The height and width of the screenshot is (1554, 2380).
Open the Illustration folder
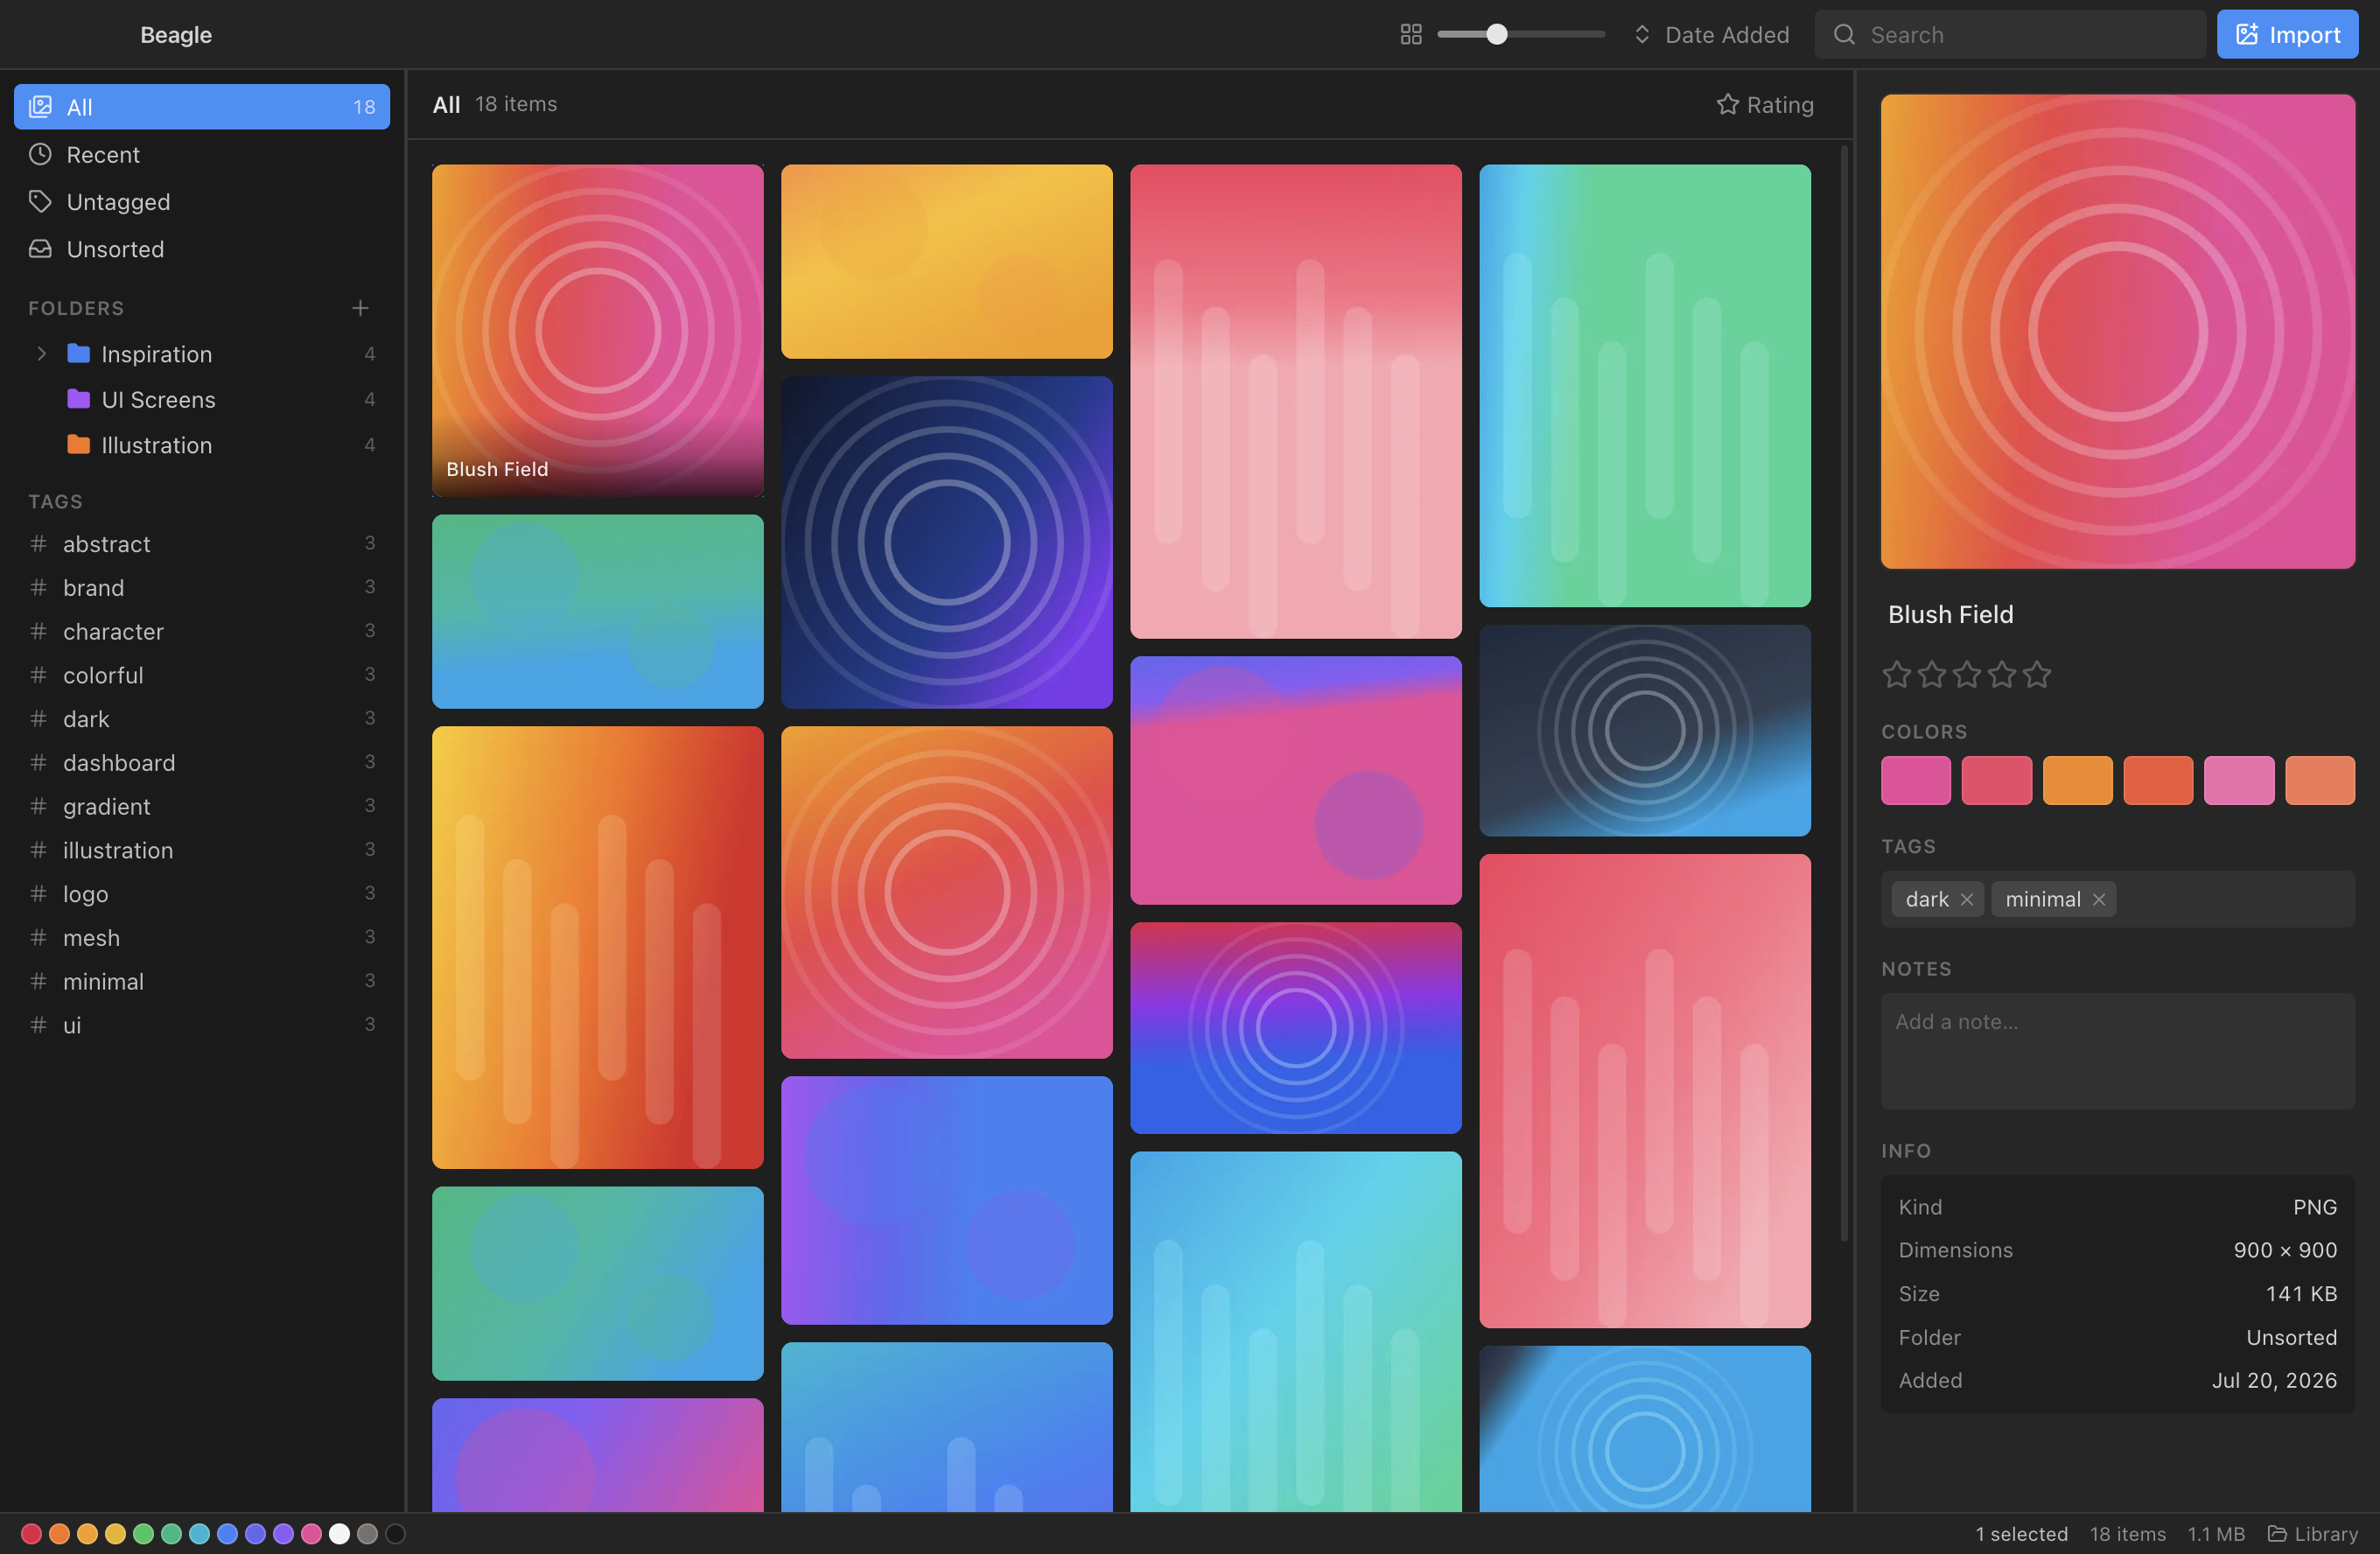[x=202, y=445]
